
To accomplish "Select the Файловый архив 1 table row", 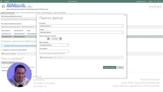I will point(19,34).
